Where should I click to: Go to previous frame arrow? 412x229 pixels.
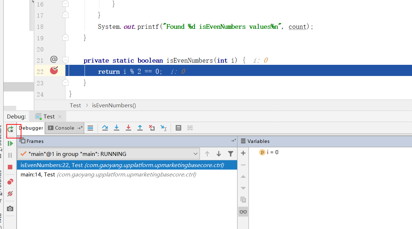coord(207,154)
